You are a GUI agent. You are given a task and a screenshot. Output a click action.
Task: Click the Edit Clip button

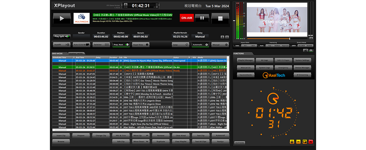121,141
